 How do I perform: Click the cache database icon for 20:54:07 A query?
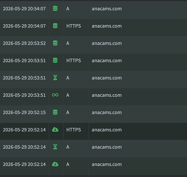[55, 8]
